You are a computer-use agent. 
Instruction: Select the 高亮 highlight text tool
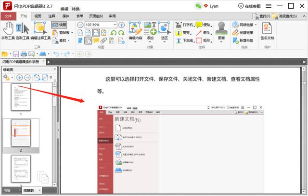183,33
